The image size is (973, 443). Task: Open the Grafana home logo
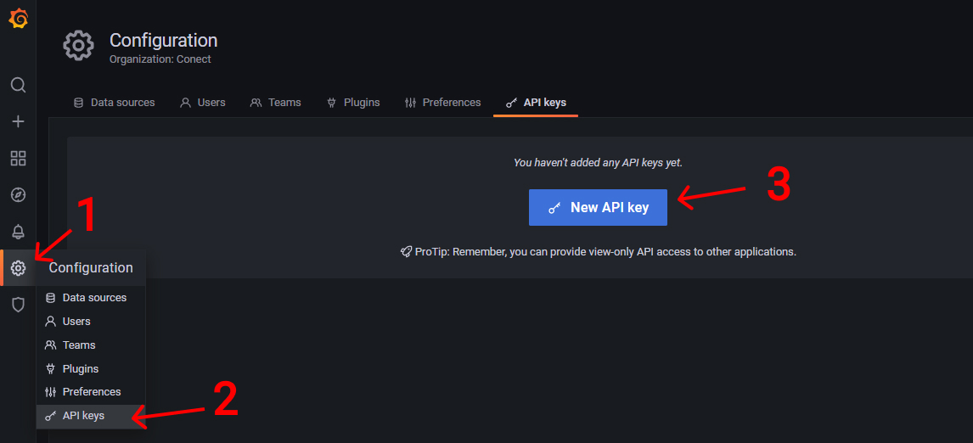18,19
